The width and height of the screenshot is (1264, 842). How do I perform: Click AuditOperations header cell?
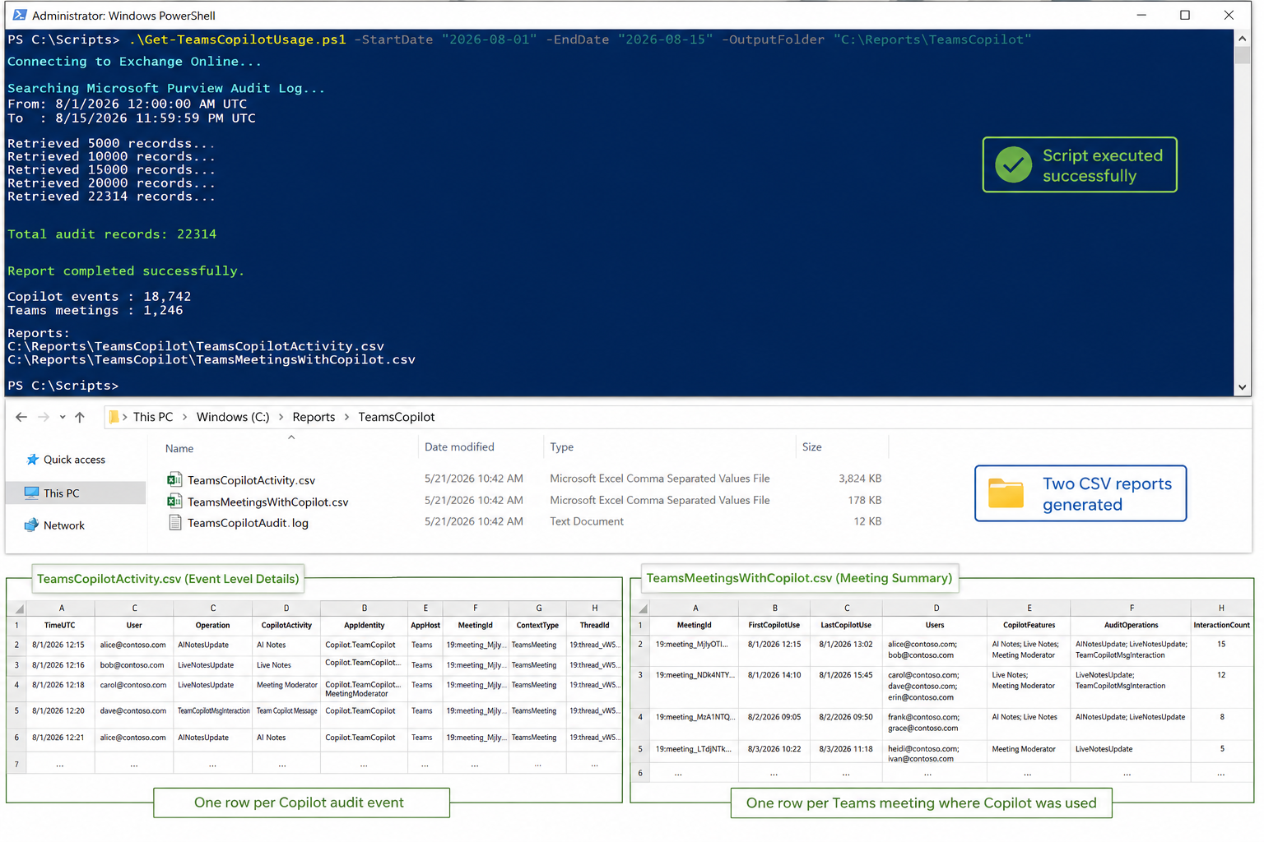click(x=1131, y=626)
